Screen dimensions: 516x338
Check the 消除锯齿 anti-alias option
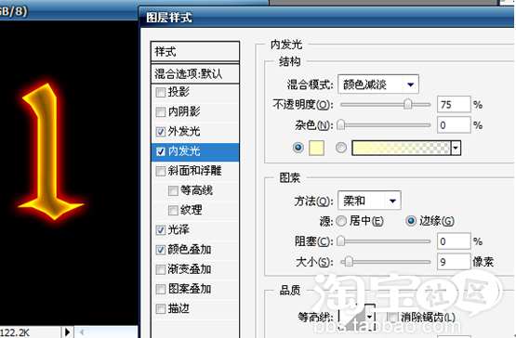coord(392,318)
